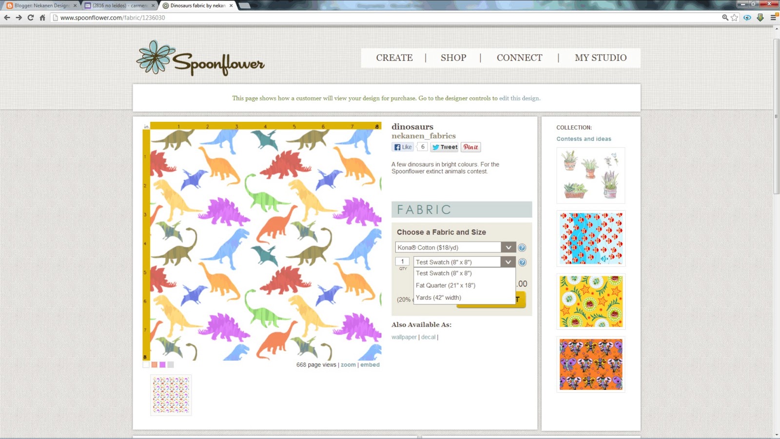
Task: Click the QTY quantity input field
Action: coord(402,261)
